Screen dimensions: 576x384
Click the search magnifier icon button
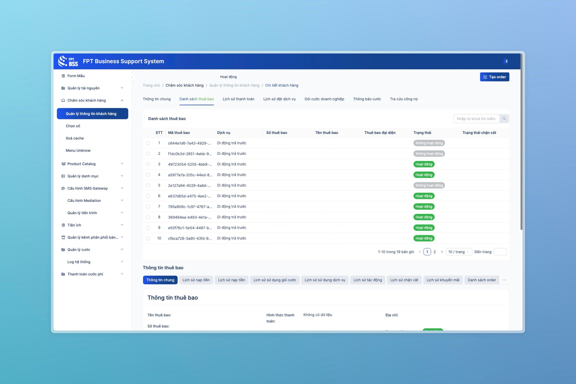(504, 119)
